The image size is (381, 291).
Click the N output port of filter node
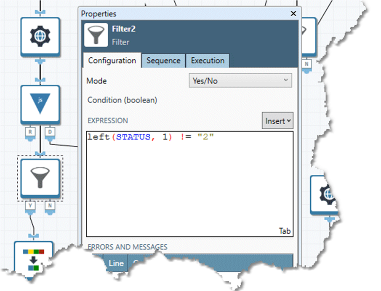point(50,205)
